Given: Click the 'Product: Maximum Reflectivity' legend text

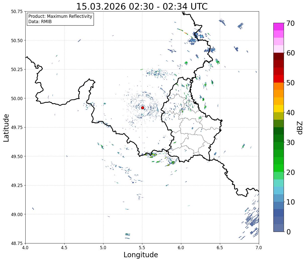Looking at the screenshot, I should click(60, 16).
